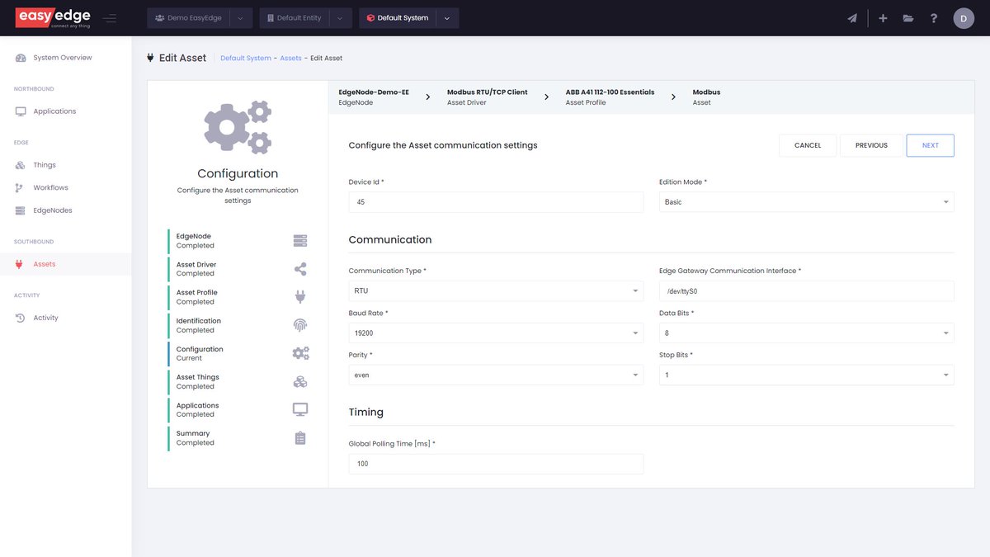Image resolution: width=990 pixels, height=557 pixels.
Task: Click the Summary clipboard icon
Action: (300, 437)
